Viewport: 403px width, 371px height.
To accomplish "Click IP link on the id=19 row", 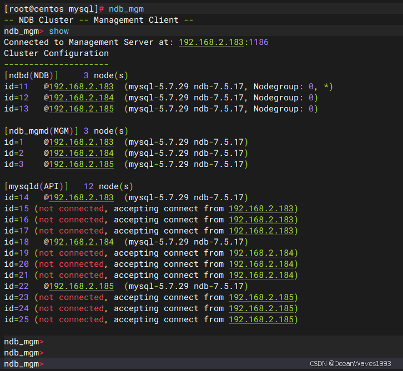I will tap(261, 253).
